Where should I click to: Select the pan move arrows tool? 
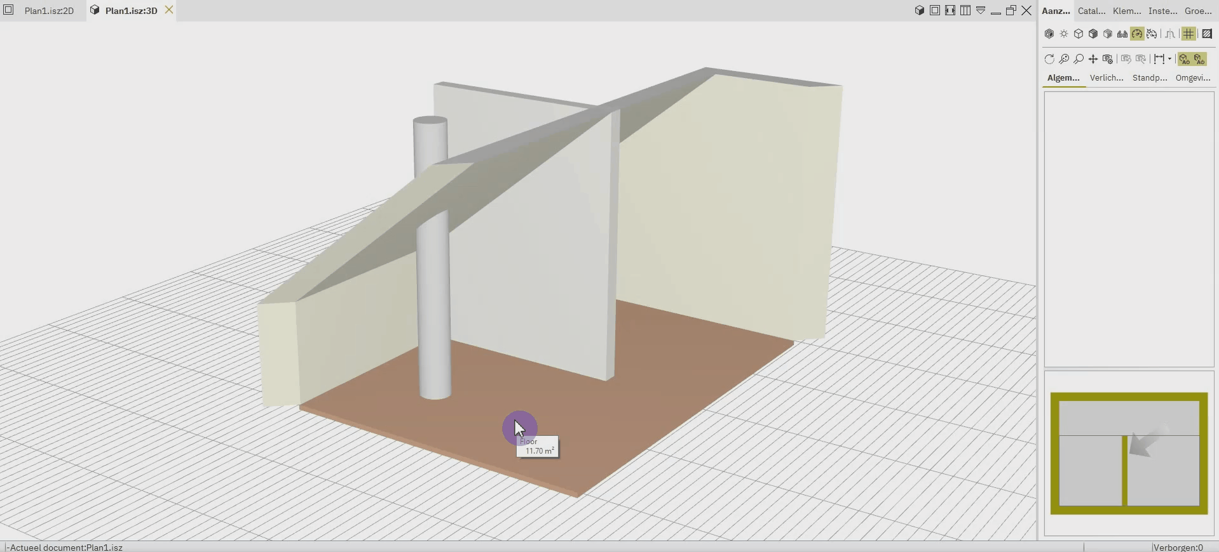tap(1093, 59)
